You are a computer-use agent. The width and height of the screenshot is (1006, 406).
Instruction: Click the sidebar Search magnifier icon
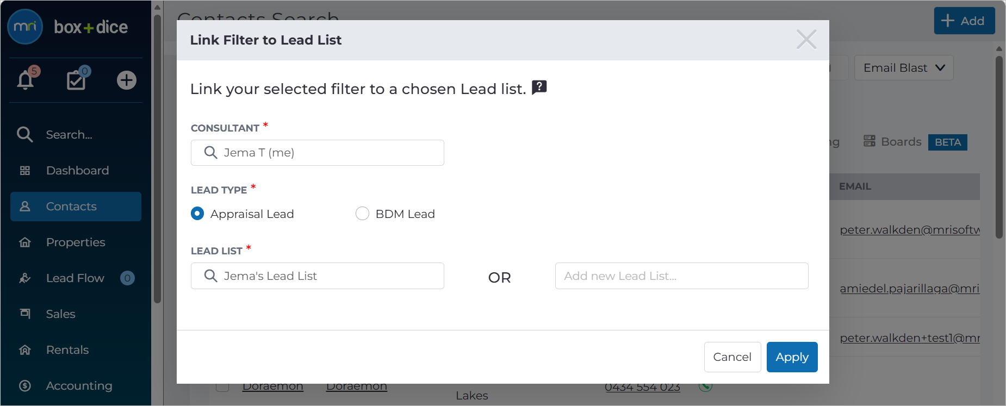click(25, 134)
